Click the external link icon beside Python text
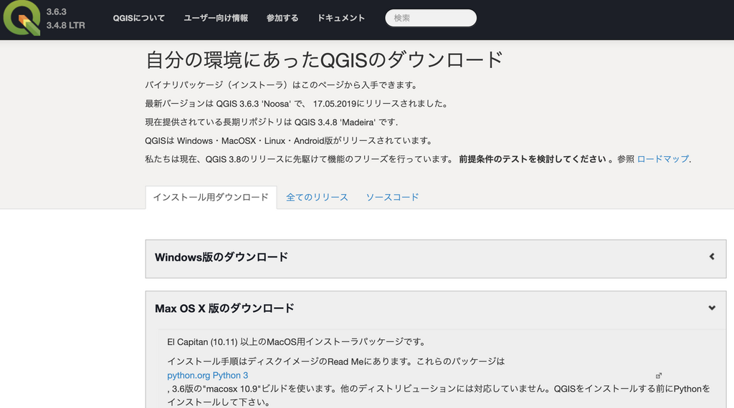The width and height of the screenshot is (734, 408). [x=659, y=375]
